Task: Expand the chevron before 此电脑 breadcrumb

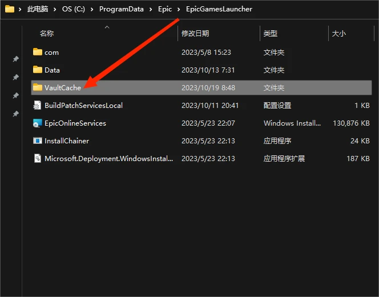Action: click(x=20, y=10)
